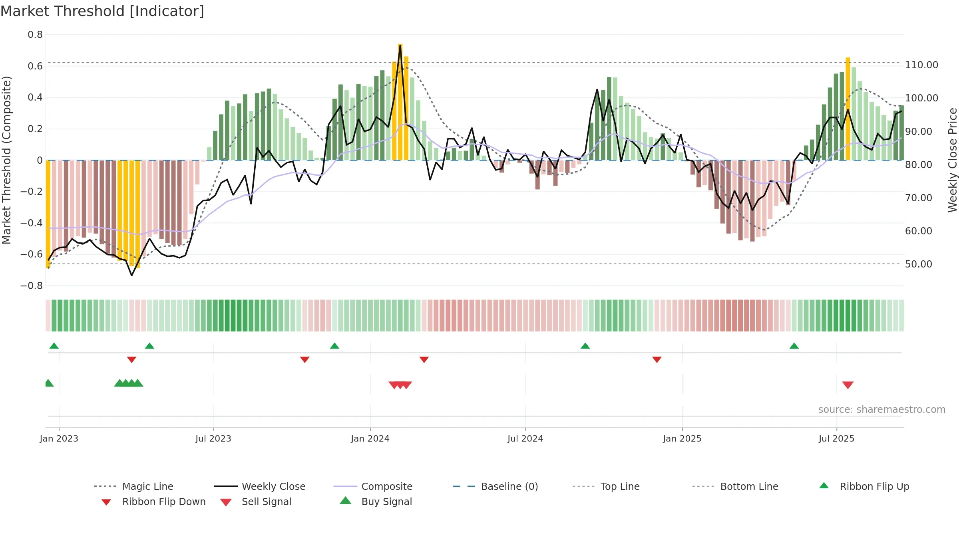Click the Jul 2023 axis label
The image size is (959, 539).
tap(213, 438)
